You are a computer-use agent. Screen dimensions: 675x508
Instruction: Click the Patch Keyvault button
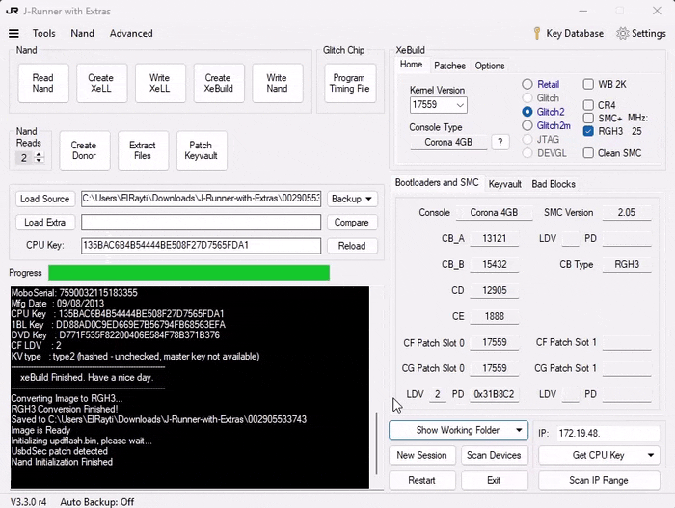point(202,150)
